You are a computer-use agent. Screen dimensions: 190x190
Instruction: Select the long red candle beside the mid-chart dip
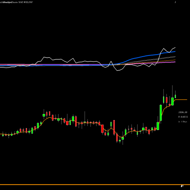click(114, 127)
